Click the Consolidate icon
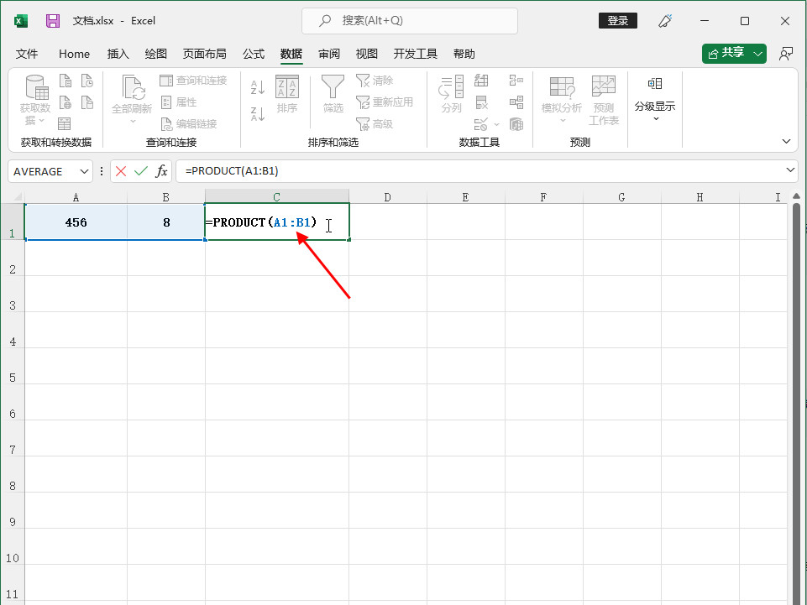The image size is (807, 605). pyautogui.click(x=516, y=81)
